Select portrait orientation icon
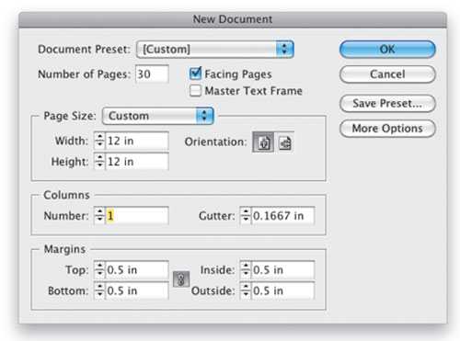Screen dimensions: 460x341 (x=263, y=142)
